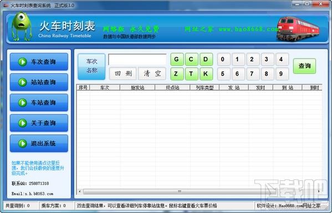Click the Email:s.b.b@163.com text
332x213 pixels.
[32, 194]
